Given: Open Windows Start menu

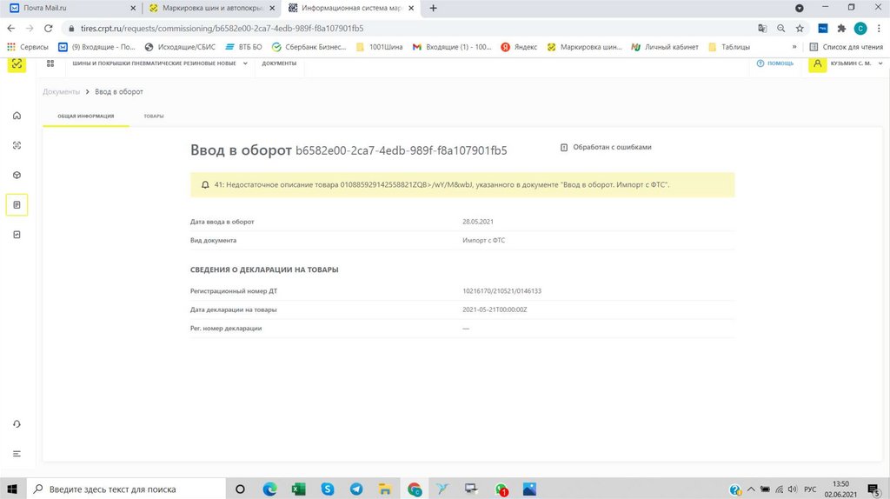Looking at the screenshot, I should click(12, 489).
